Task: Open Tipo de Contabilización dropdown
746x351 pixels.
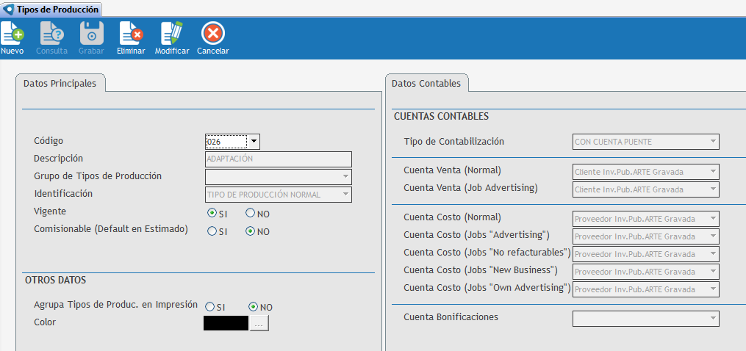Action: coord(712,142)
